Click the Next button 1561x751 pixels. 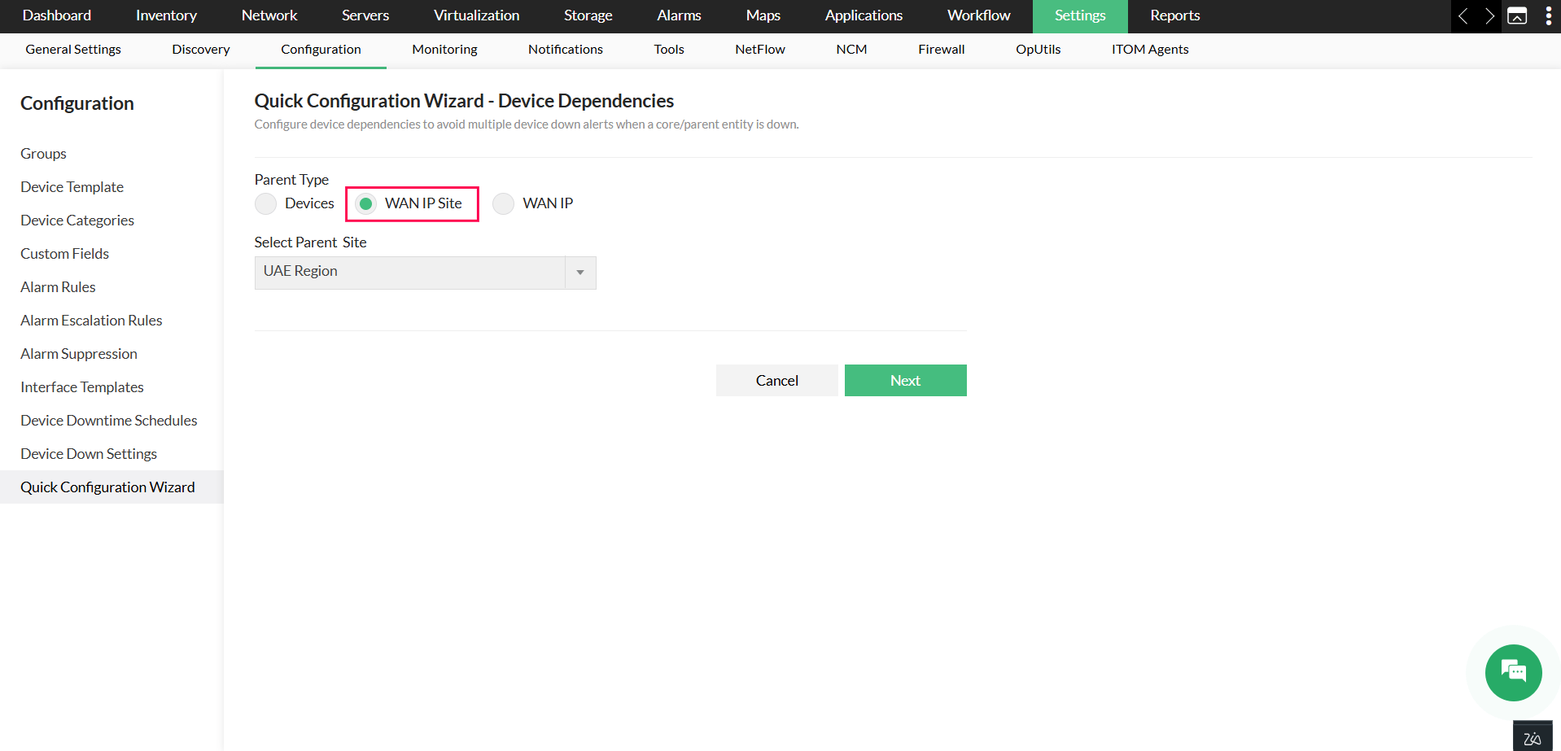click(905, 380)
